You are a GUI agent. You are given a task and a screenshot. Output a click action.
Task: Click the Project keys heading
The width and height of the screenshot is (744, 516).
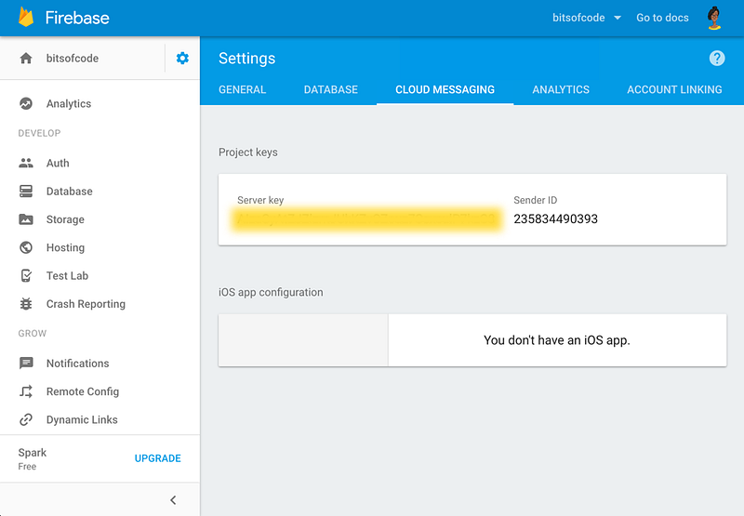tap(248, 152)
